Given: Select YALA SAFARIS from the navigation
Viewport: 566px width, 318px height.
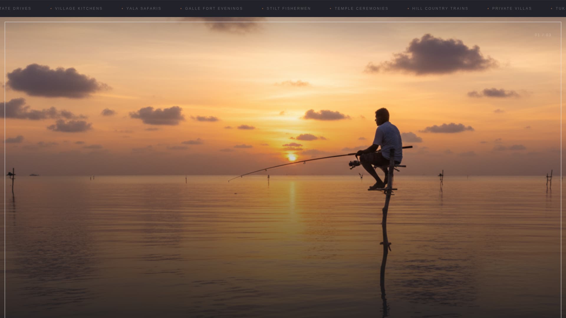Looking at the screenshot, I should click(x=144, y=9).
